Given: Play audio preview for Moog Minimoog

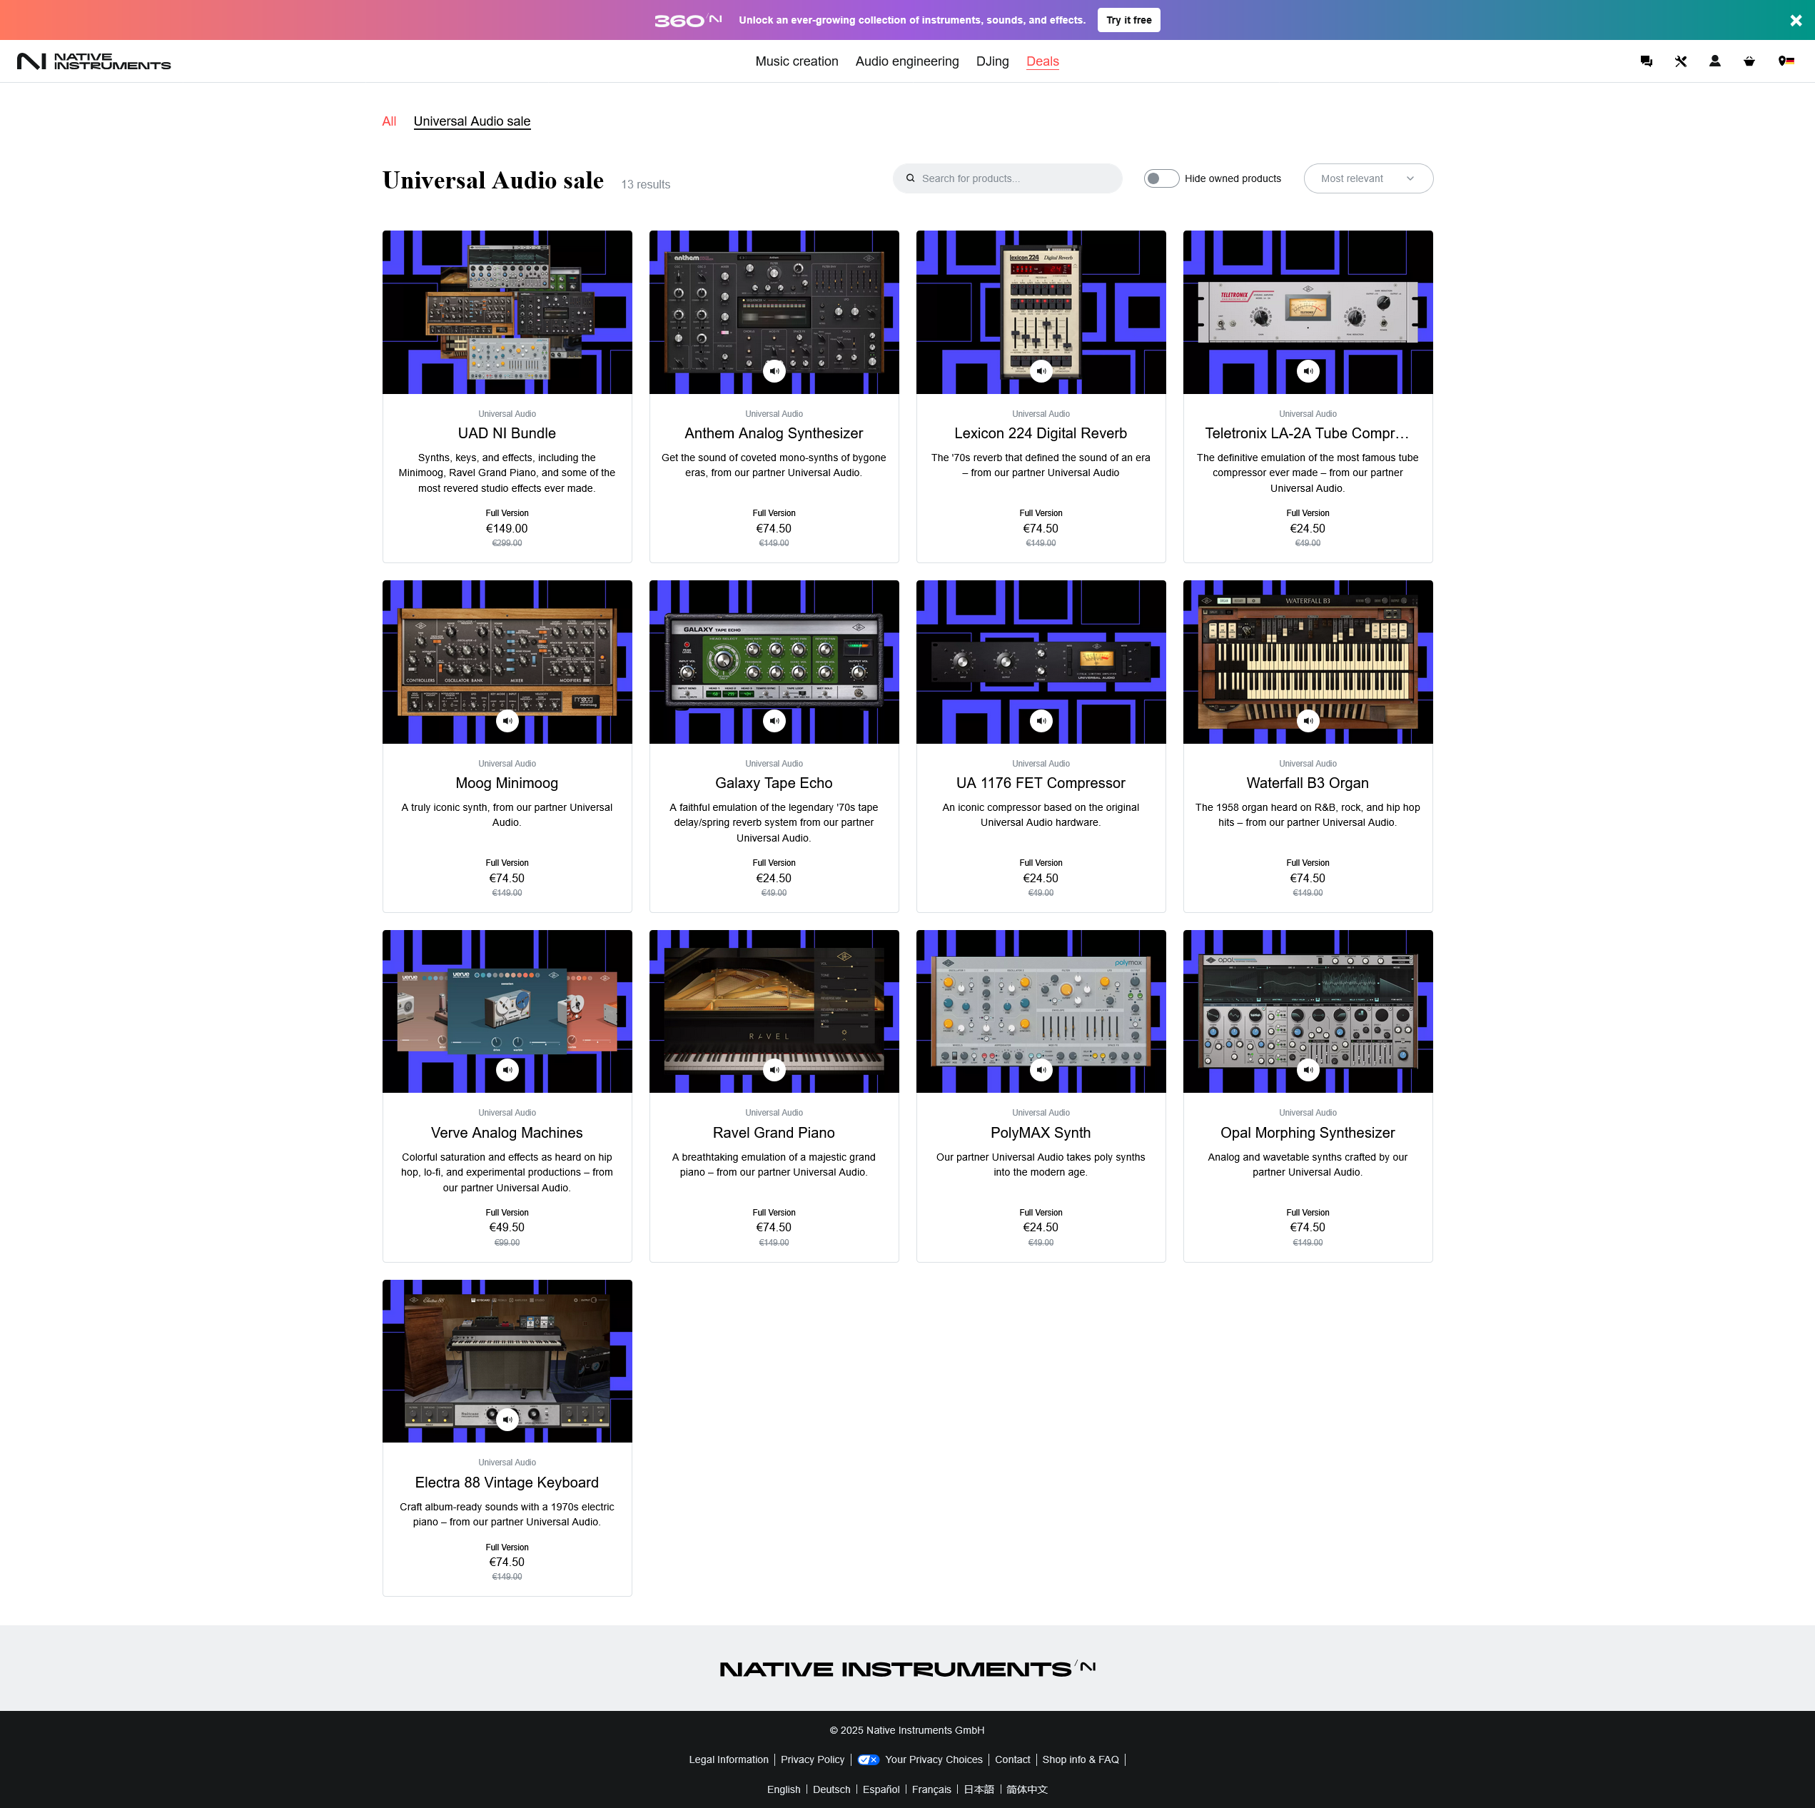Looking at the screenshot, I should [x=506, y=721].
